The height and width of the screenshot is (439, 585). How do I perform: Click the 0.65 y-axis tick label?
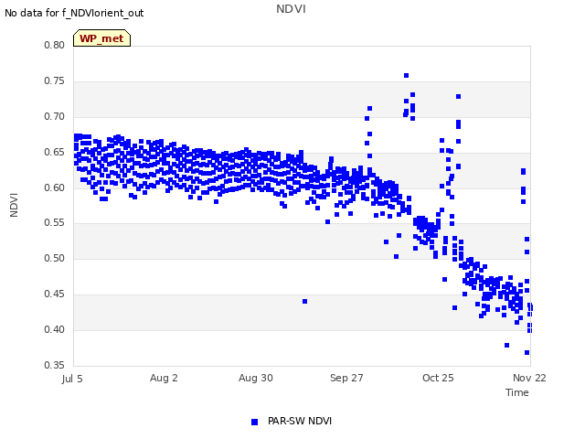55,153
